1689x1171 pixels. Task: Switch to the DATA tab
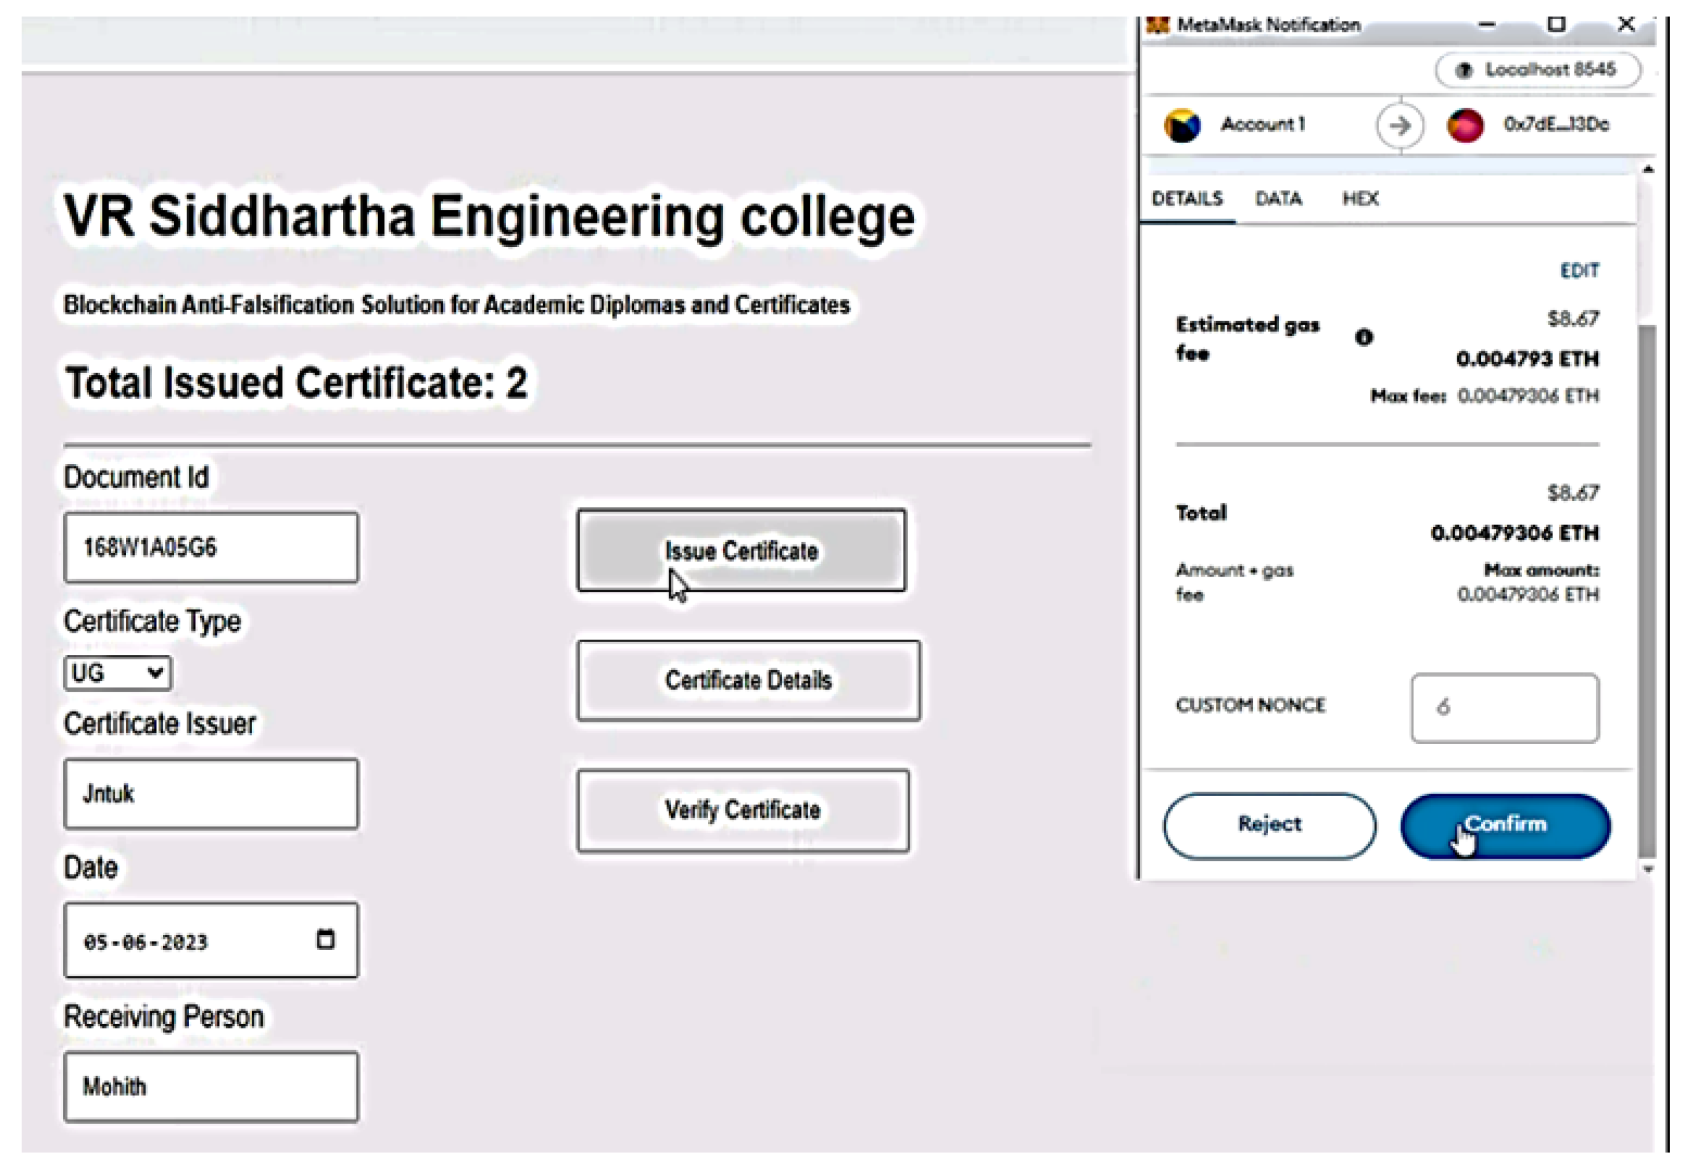click(x=1278, y=198)
